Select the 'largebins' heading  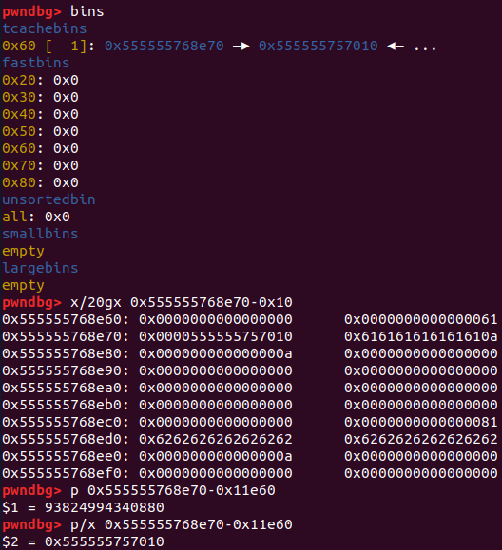click(x=40, y=268)
